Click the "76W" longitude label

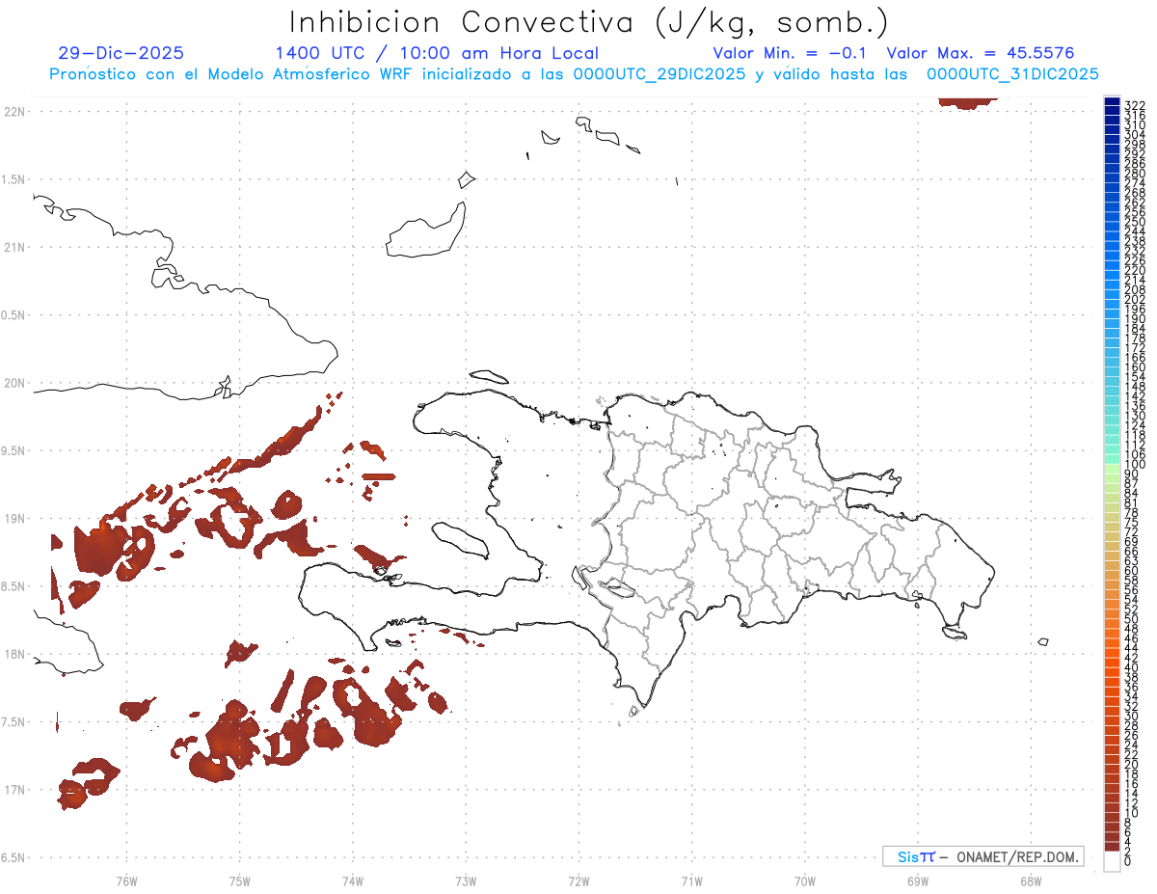(126, 880)
